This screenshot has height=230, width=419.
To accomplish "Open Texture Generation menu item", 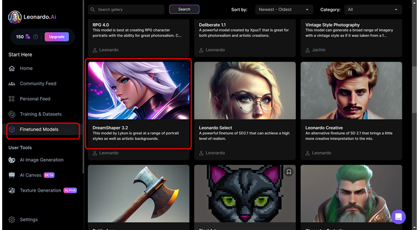I will coord(40,190).
